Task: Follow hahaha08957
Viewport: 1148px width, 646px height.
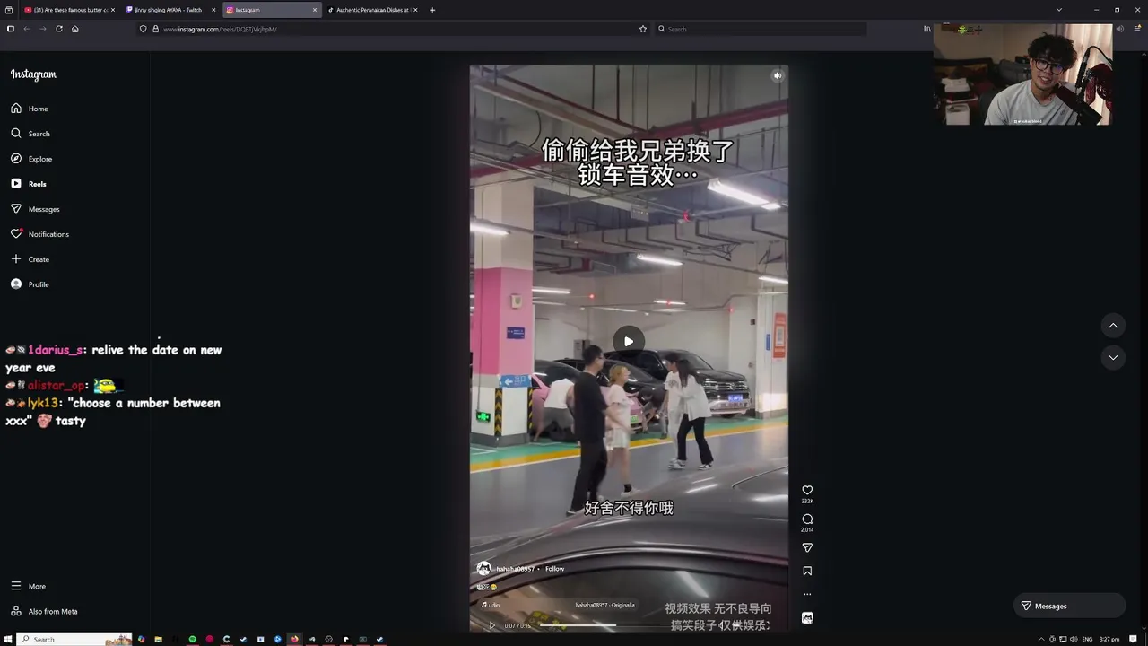Action: [555, 569]
